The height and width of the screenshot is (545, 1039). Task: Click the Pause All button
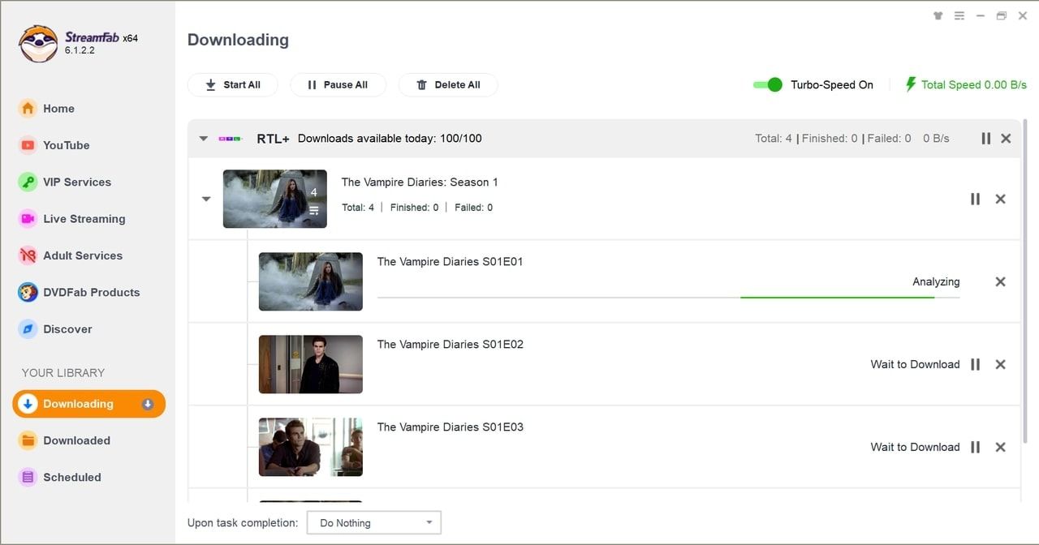pyautogui.click(x=338, y=84)
